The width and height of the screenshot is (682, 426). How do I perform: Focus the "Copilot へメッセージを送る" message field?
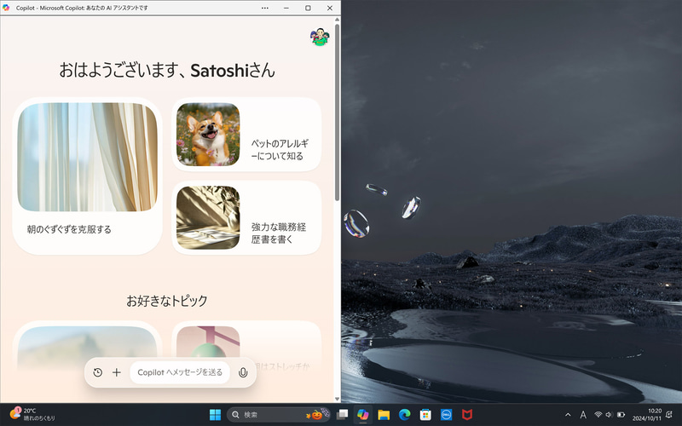tap(180, 372)
